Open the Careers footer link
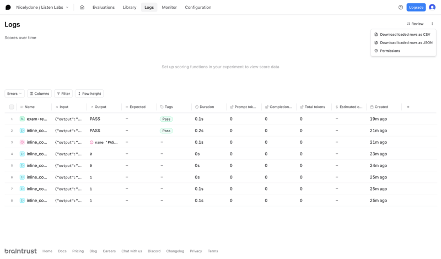 click(x=109, y=251)
